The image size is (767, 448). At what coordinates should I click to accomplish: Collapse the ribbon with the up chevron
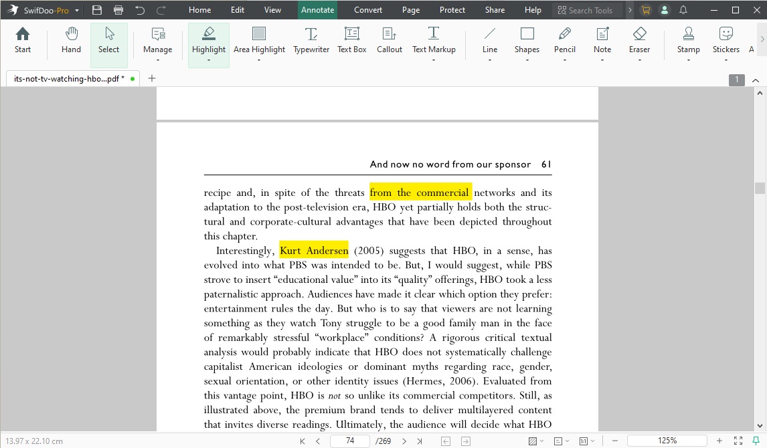755,80
